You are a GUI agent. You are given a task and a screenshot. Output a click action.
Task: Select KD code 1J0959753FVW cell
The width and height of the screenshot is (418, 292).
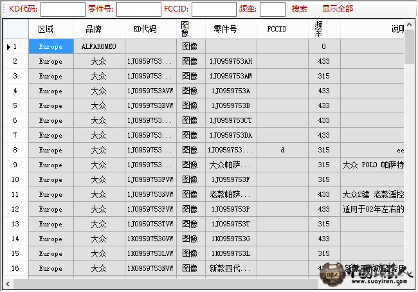150,179
